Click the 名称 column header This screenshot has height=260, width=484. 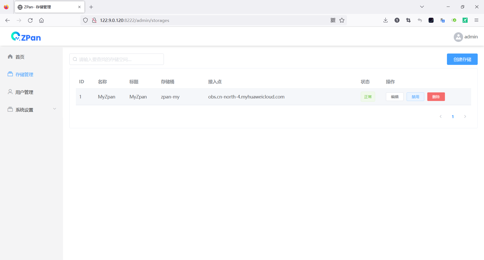pyautogui.click(x=102, y=82)
